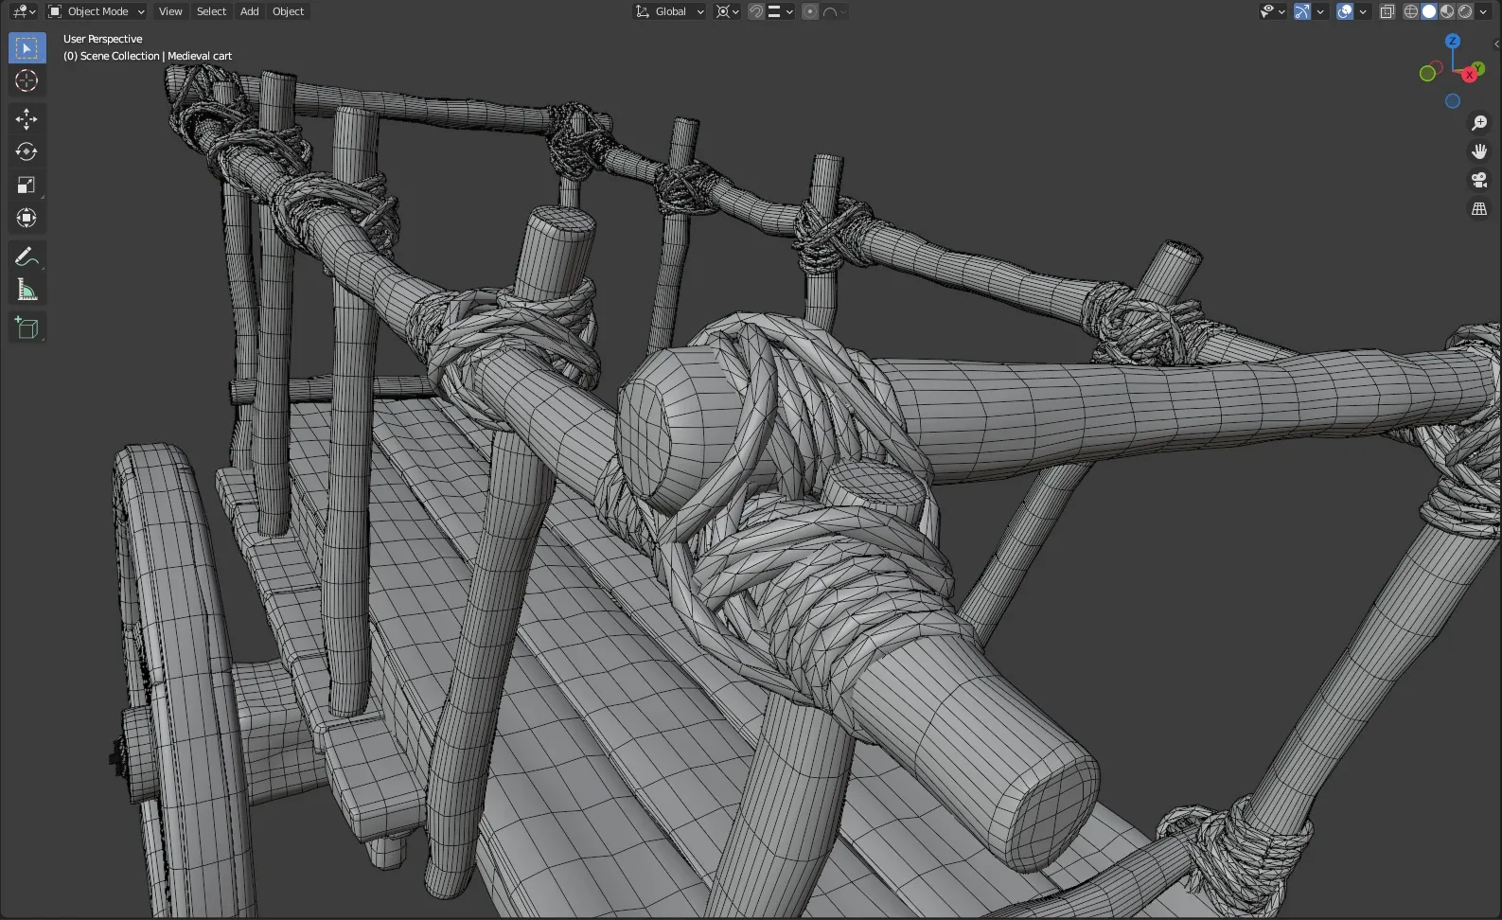Open the Select menu

tap(211, 11)
